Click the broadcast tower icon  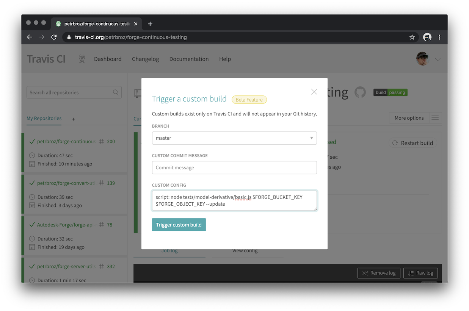coord(82,59)
